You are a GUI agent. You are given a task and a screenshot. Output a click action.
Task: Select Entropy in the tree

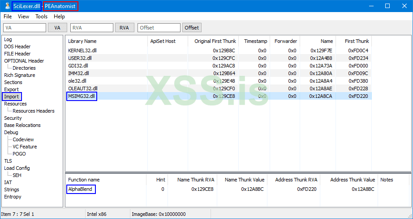point(13,197)
